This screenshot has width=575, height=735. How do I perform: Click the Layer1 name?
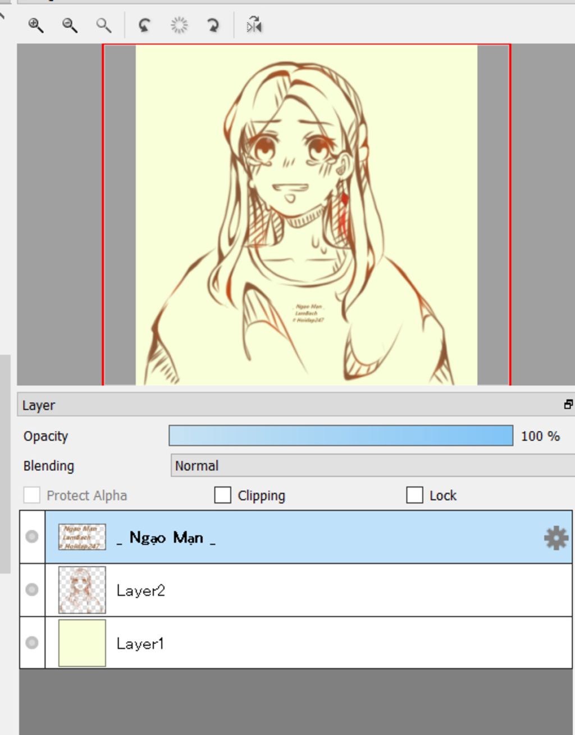tap(140, 643)
